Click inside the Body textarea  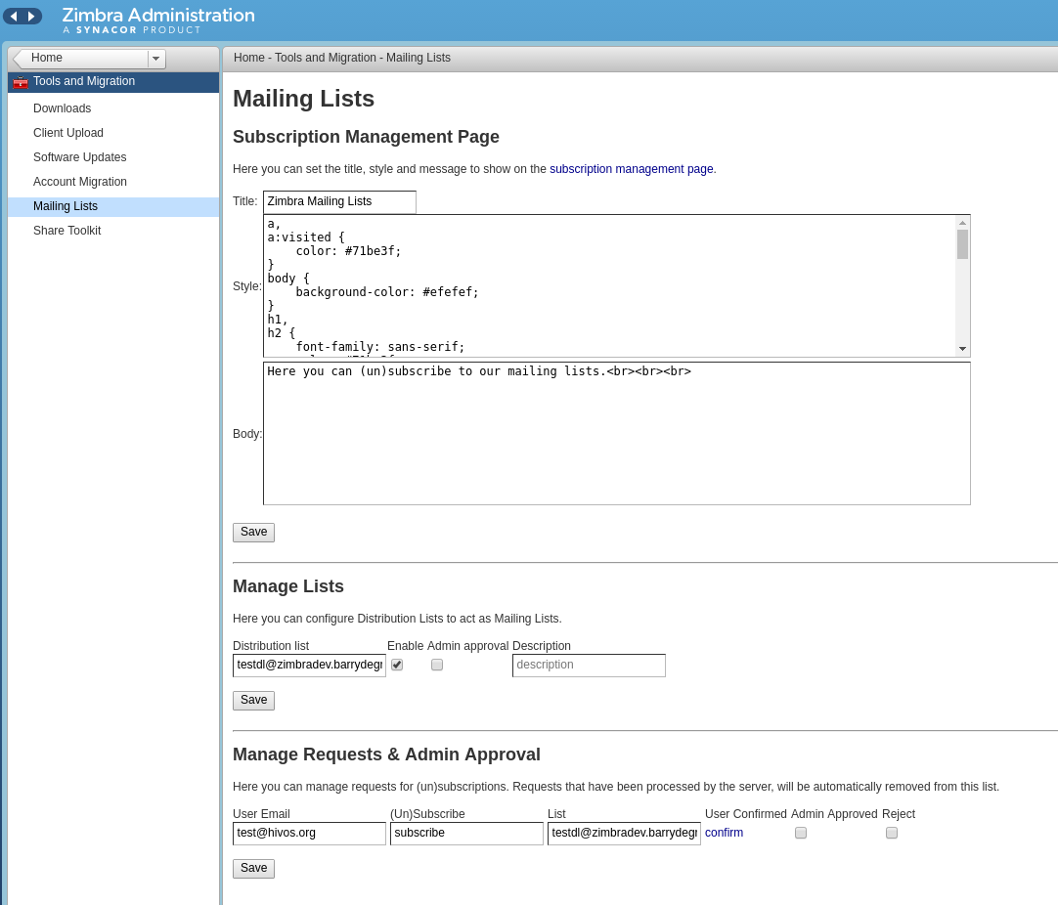[x=617, y=434]
